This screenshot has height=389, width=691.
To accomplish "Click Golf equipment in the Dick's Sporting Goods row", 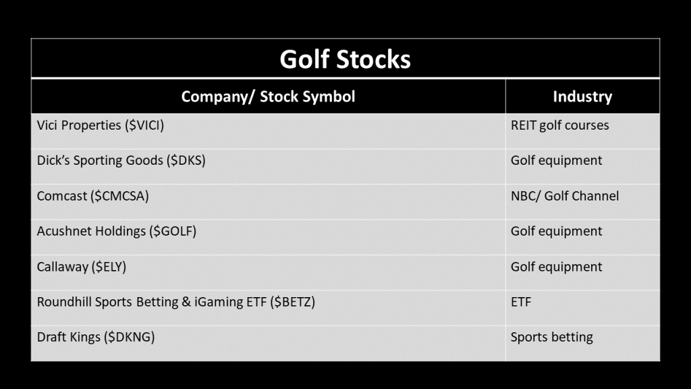I will pyautogui.click(x=556, y=161).
